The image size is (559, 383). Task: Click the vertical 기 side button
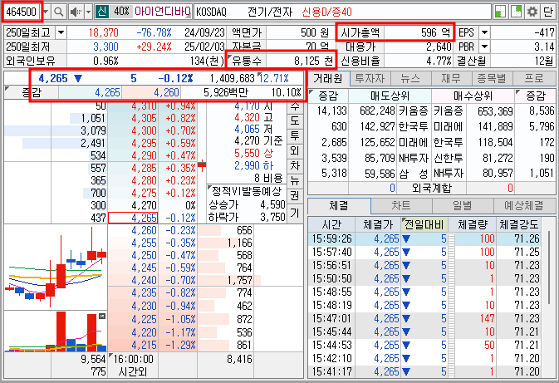click(x=295, y=214)
